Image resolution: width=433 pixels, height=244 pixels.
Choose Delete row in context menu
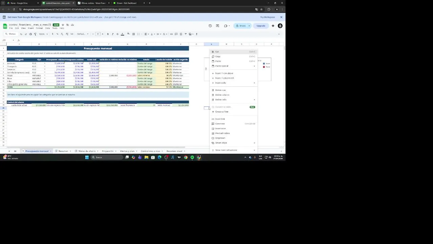click(x=233, y=90)
